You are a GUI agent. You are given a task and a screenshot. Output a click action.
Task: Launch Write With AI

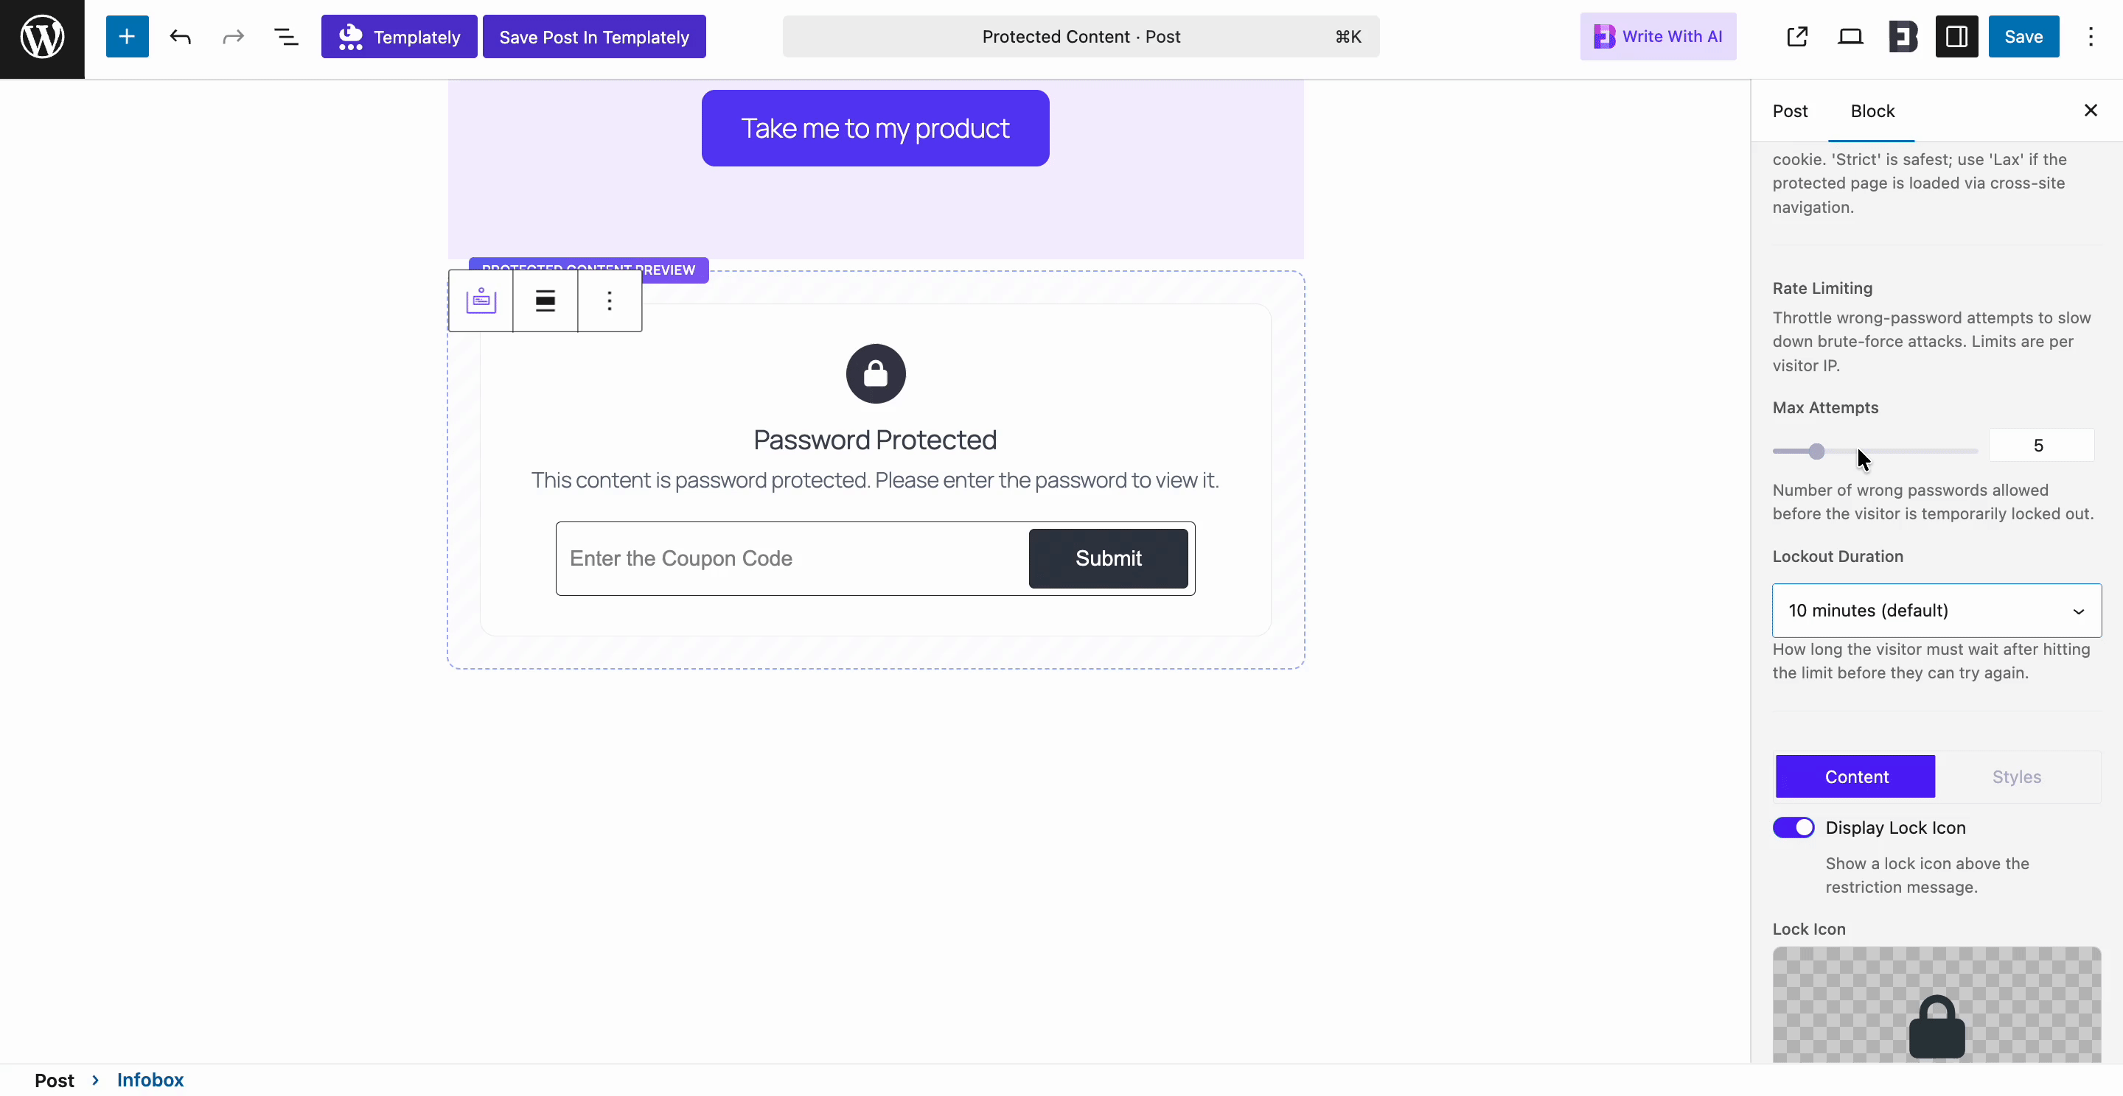tap(1657, 37)
